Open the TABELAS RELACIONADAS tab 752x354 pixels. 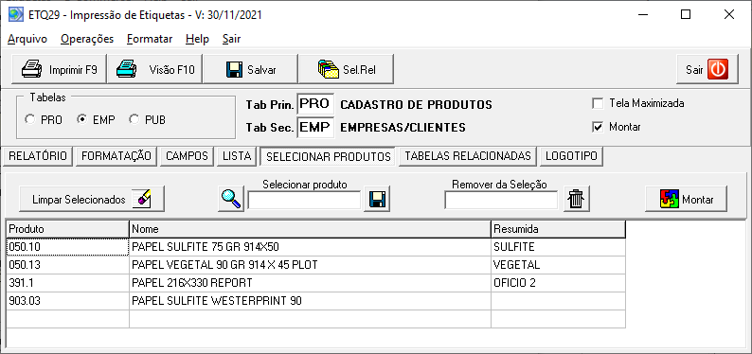[x=468, y=156]
